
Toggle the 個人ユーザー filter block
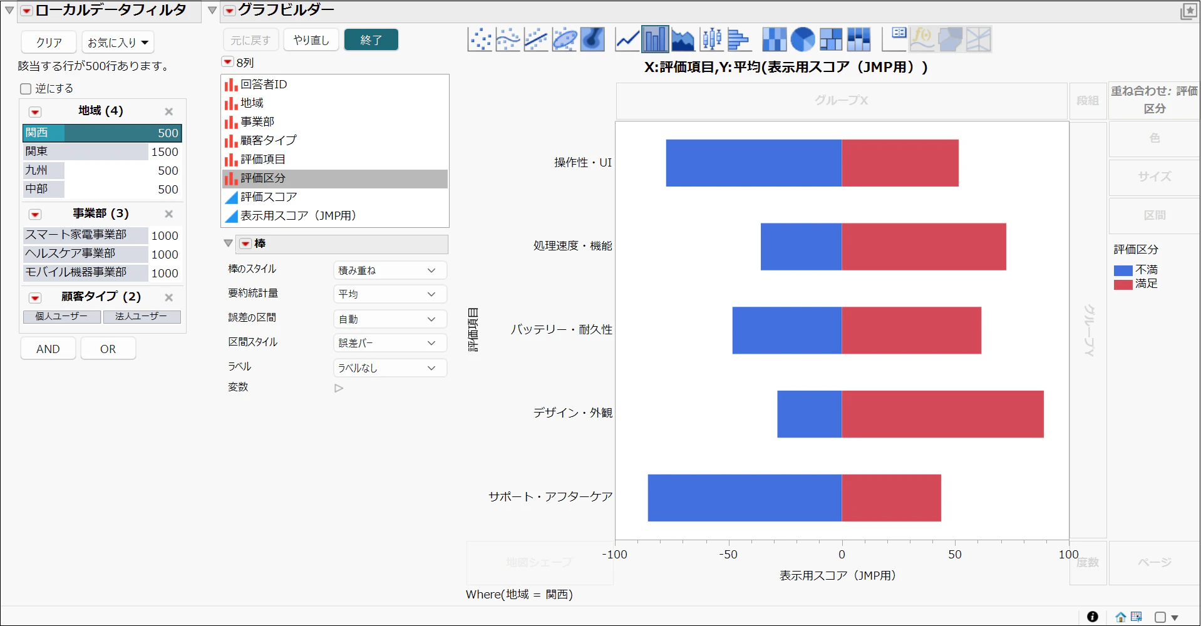point(62,317)
